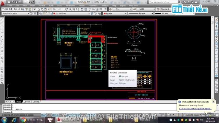Viewport: 219px width, 123px height.
Task: Open the Express menu
Action: pyautogui.click(x=123, y=5)
